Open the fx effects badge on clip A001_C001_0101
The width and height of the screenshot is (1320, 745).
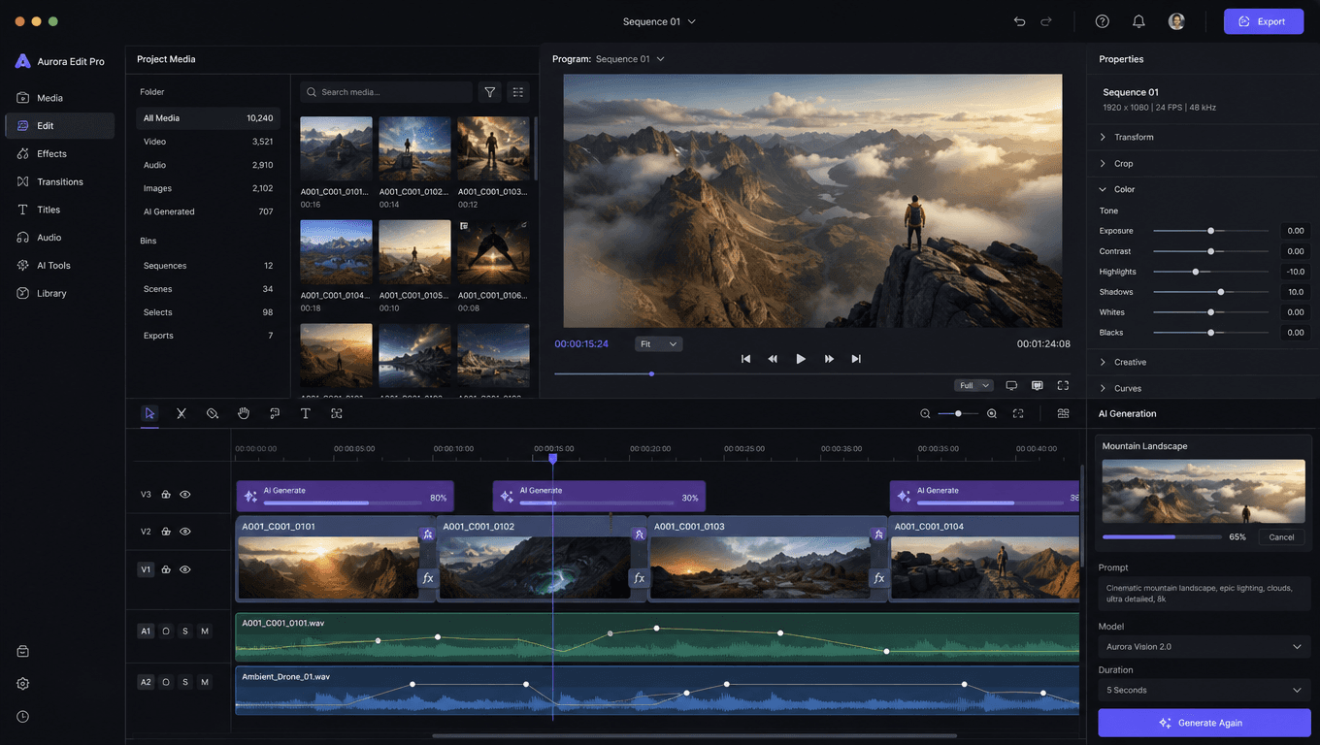(427, 578)
